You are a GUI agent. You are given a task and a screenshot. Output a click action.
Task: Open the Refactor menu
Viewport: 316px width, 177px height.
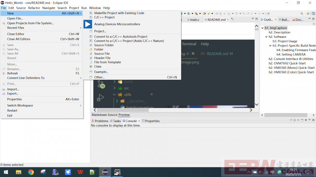[34, 8]
